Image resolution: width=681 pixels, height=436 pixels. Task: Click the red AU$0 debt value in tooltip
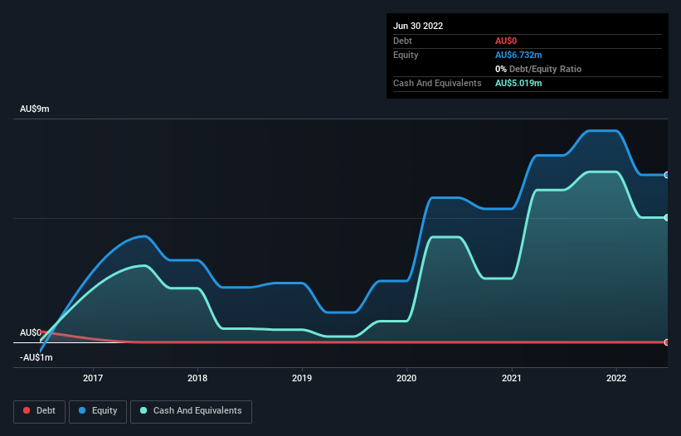[506, 41]
